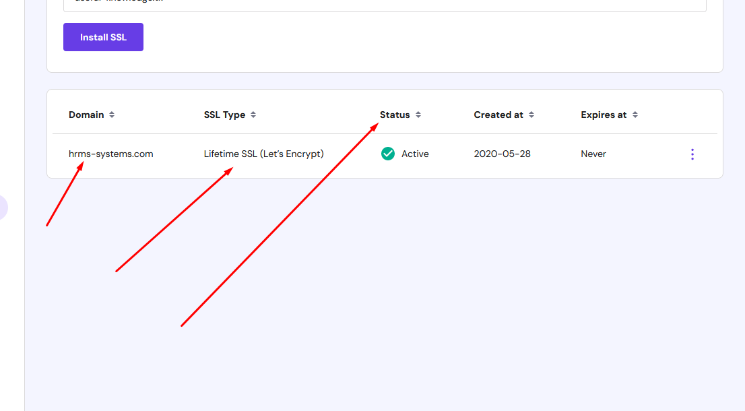Sort by Expires at column arrows
Viewport: 745px width, 411px height.
[635, 115]
